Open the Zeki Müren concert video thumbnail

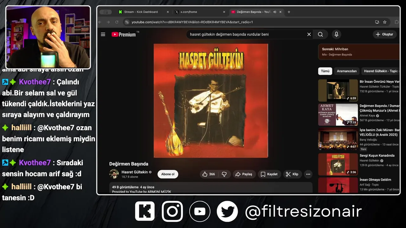[x=338, y=139]
